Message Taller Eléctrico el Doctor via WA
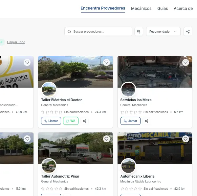197x196 pixels. [x=71, y=121]
